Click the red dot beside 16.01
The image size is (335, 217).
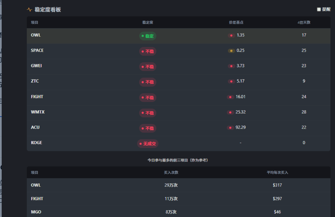[230, 97]
